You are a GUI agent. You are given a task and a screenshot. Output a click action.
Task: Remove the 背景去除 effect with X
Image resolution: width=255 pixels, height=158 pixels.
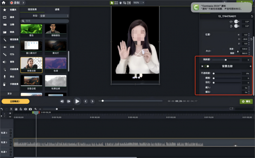pyautogui.click(x=202, y=66)
